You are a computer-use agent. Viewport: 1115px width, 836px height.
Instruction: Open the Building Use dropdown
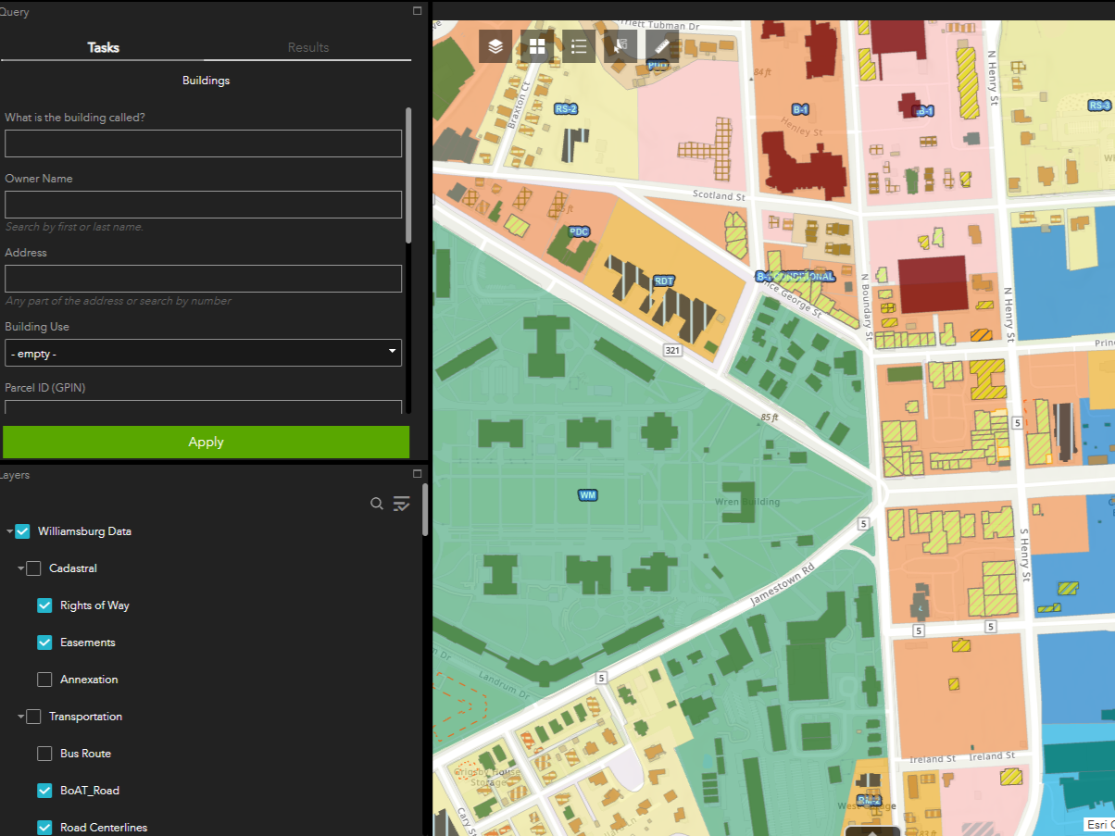tap(203, 353)
